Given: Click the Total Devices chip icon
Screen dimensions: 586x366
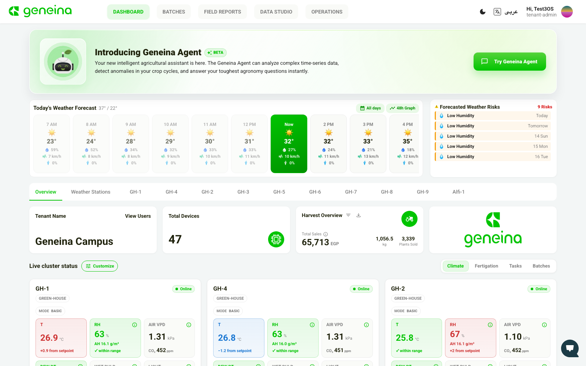Looking at the screenshot, I should coord(276,239).
